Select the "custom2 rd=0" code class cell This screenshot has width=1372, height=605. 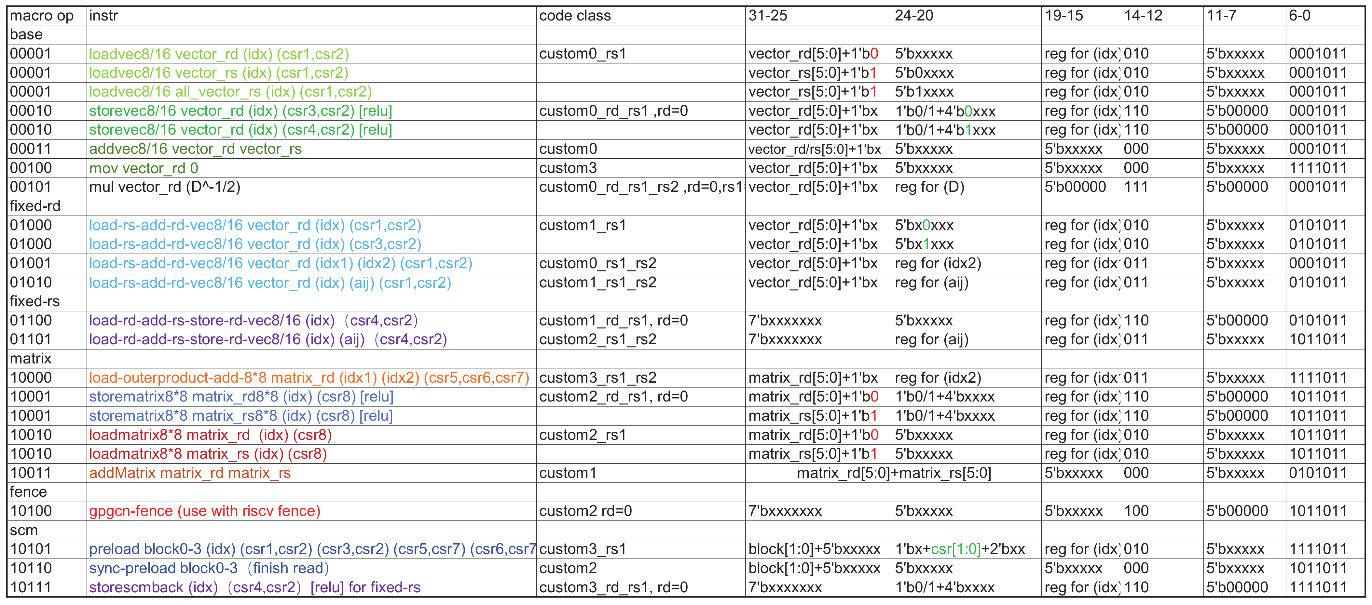point(585,511)
